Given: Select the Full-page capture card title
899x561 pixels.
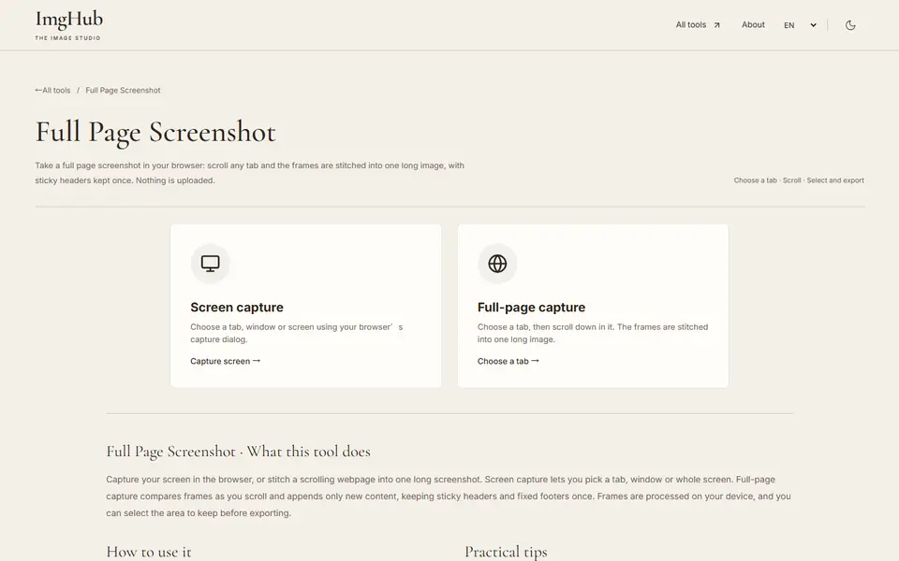Looking at the screenshot, I should point(531,308).
